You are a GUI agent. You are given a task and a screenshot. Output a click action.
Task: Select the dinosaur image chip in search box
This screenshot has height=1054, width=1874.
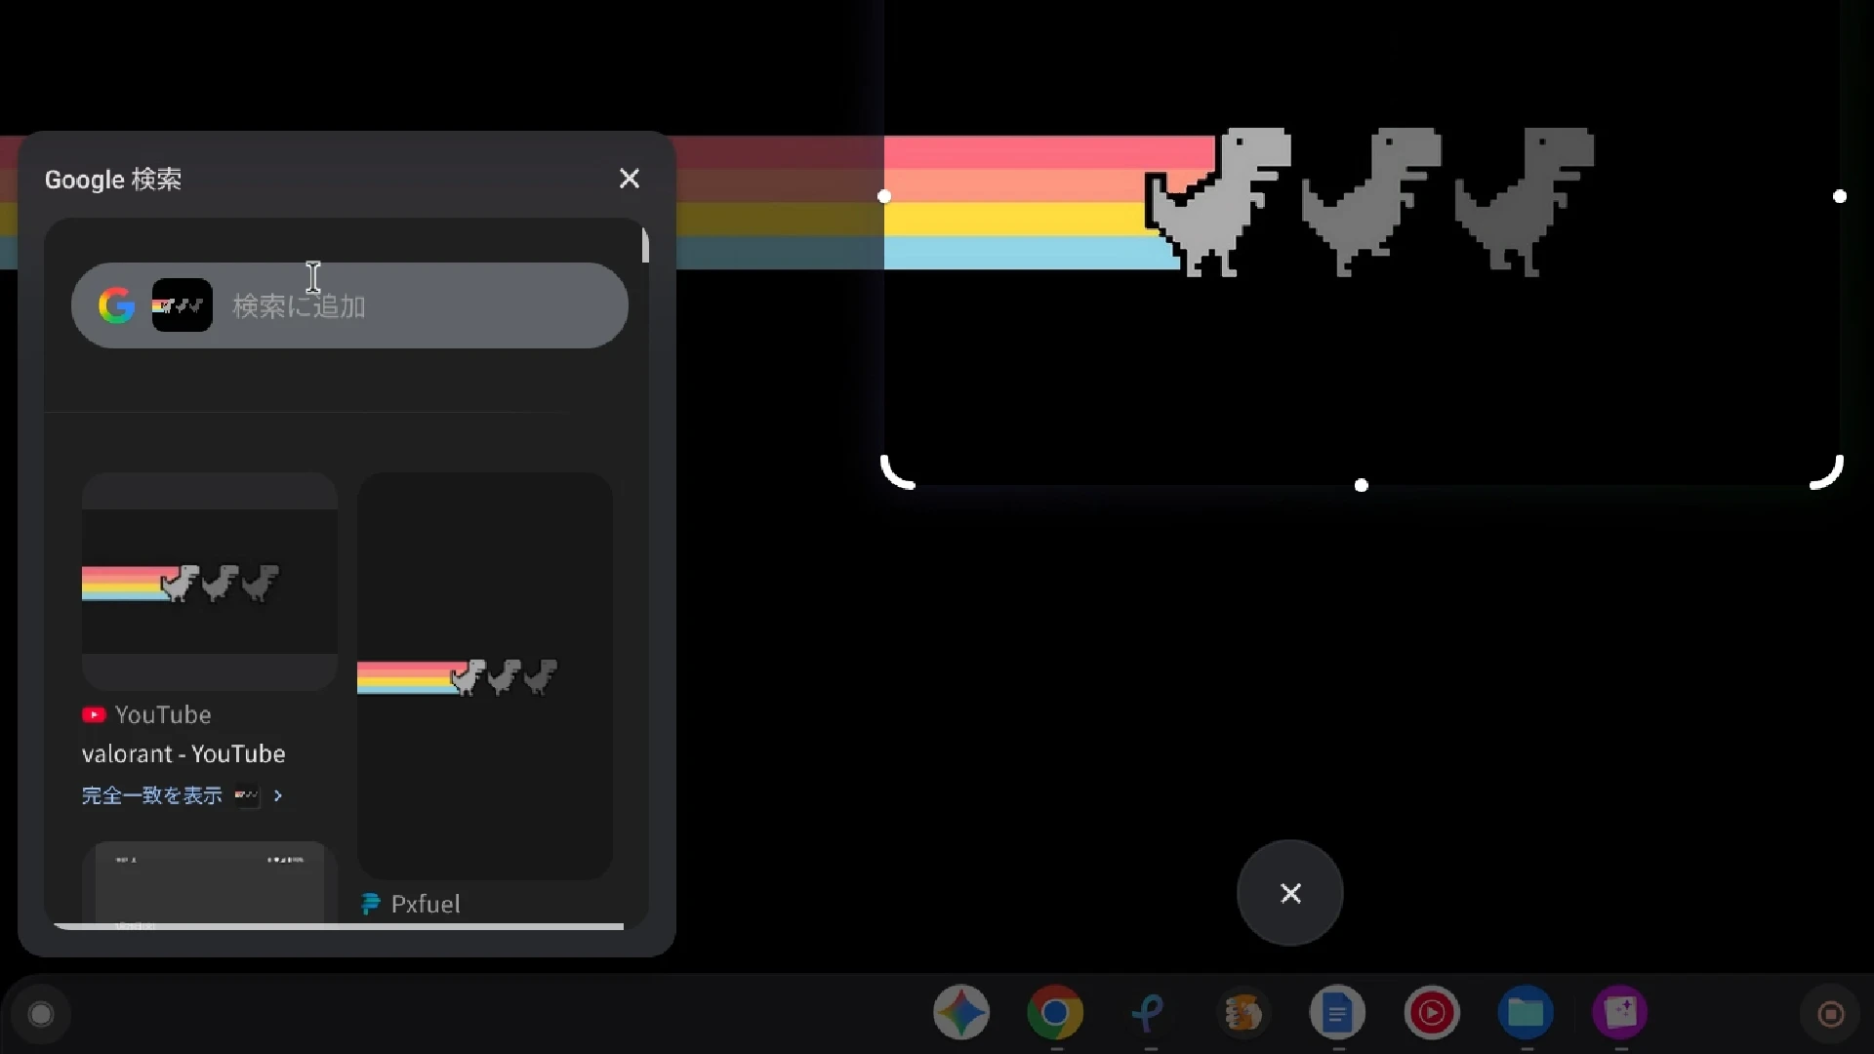coord(182,305)
